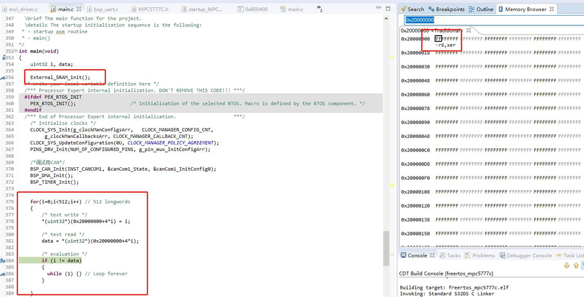Click highlighted 'if (i != data)' line
584x297 pixels.
pyautogui.click(x=61, y=261)
